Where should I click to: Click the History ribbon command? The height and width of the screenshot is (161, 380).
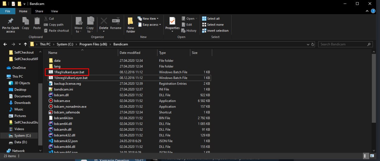coord(189,31)
